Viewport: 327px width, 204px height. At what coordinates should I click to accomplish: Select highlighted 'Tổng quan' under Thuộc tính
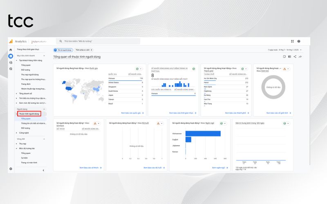pyautogui.click(x=26, y=119)
